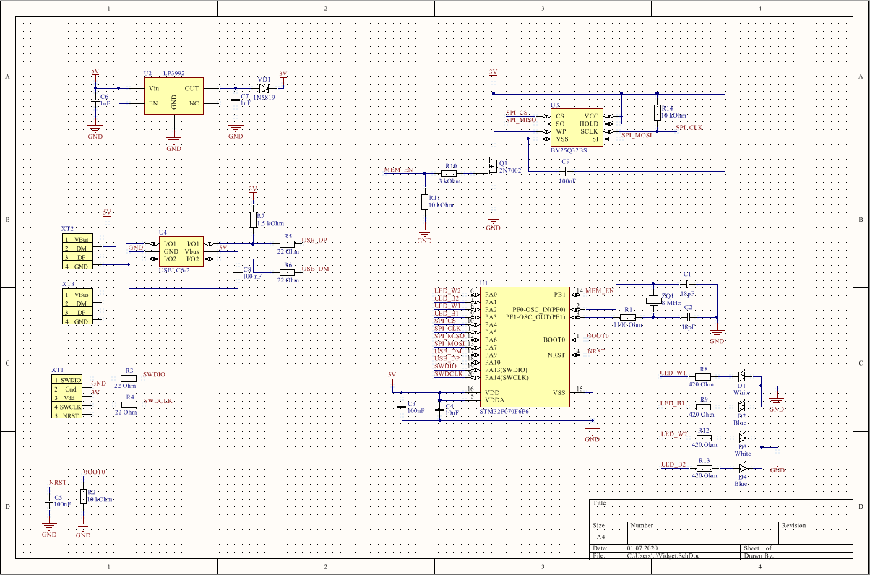The image size is (870, 575).
Task: Click the NRST label above capacitor C5
Action: coord(58,482)
